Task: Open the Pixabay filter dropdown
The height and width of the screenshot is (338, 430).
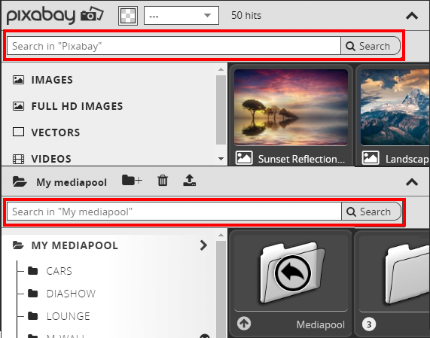Action: tap(181, 16)
